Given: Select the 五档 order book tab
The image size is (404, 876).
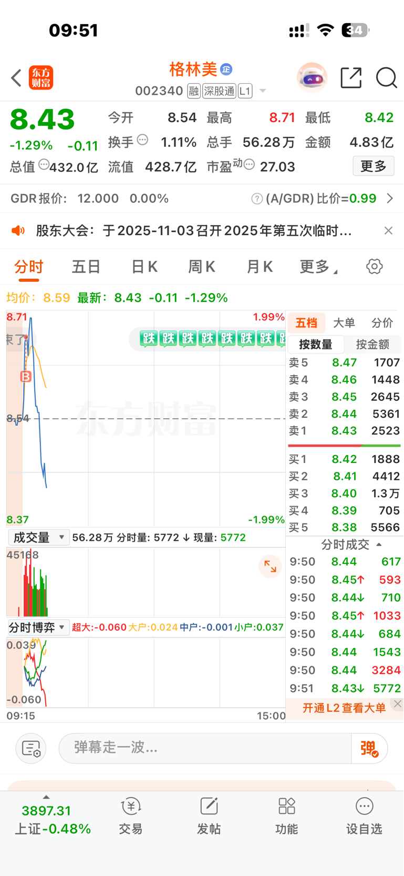Looking at the screenshot, I should point(306,323).
